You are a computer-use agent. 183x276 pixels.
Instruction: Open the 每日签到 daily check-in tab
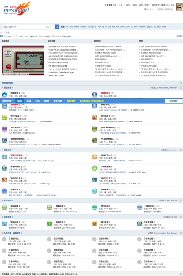tap(71, 101)
